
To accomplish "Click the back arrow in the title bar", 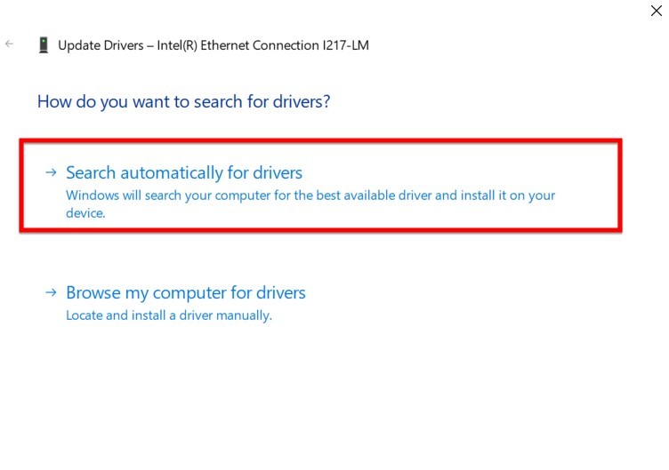I will pos(10,44).
